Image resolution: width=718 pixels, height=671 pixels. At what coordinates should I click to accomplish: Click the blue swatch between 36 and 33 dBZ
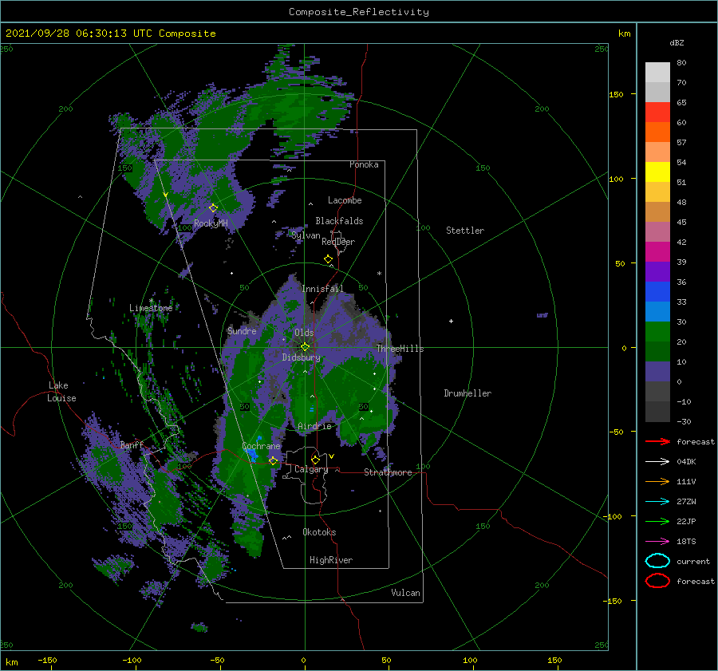click(657, 292)
